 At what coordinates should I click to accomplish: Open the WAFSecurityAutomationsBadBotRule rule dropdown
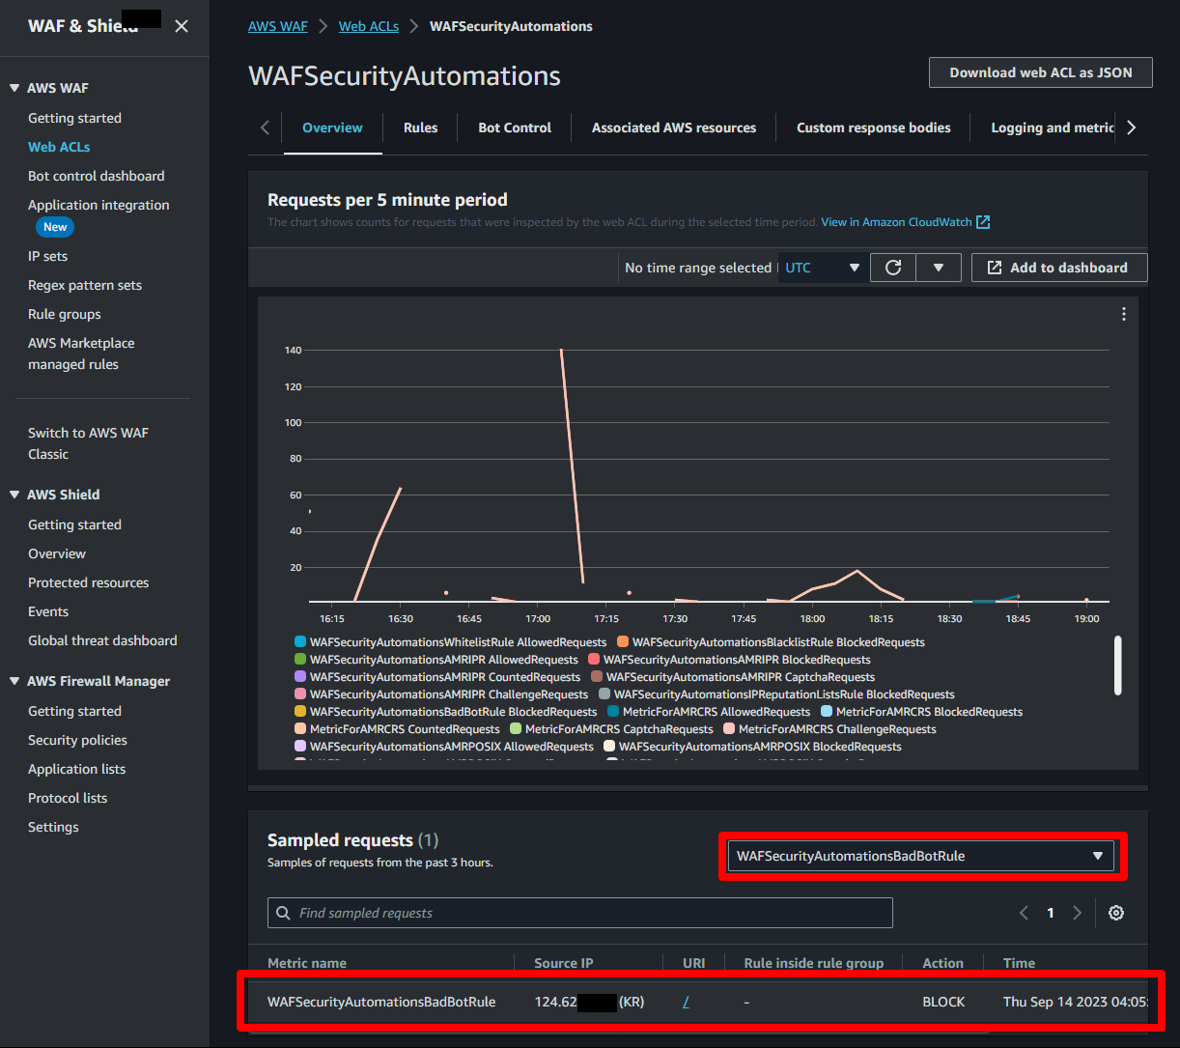(x=920, y=856)
